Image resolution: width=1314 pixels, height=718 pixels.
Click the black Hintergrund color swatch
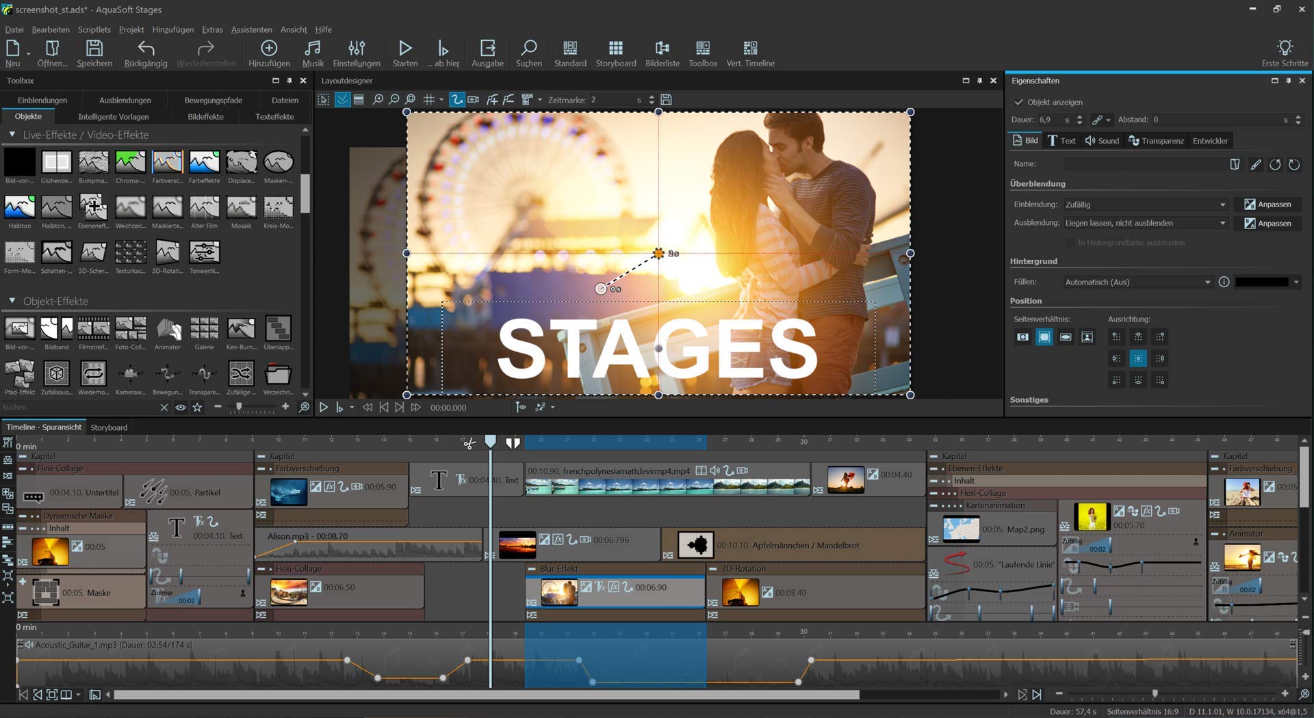[x=1261, y=282]
